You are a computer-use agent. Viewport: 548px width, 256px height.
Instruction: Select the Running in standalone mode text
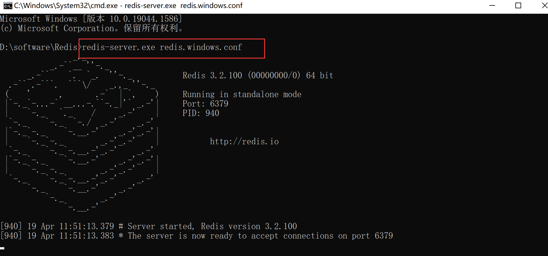click(242, 94)
